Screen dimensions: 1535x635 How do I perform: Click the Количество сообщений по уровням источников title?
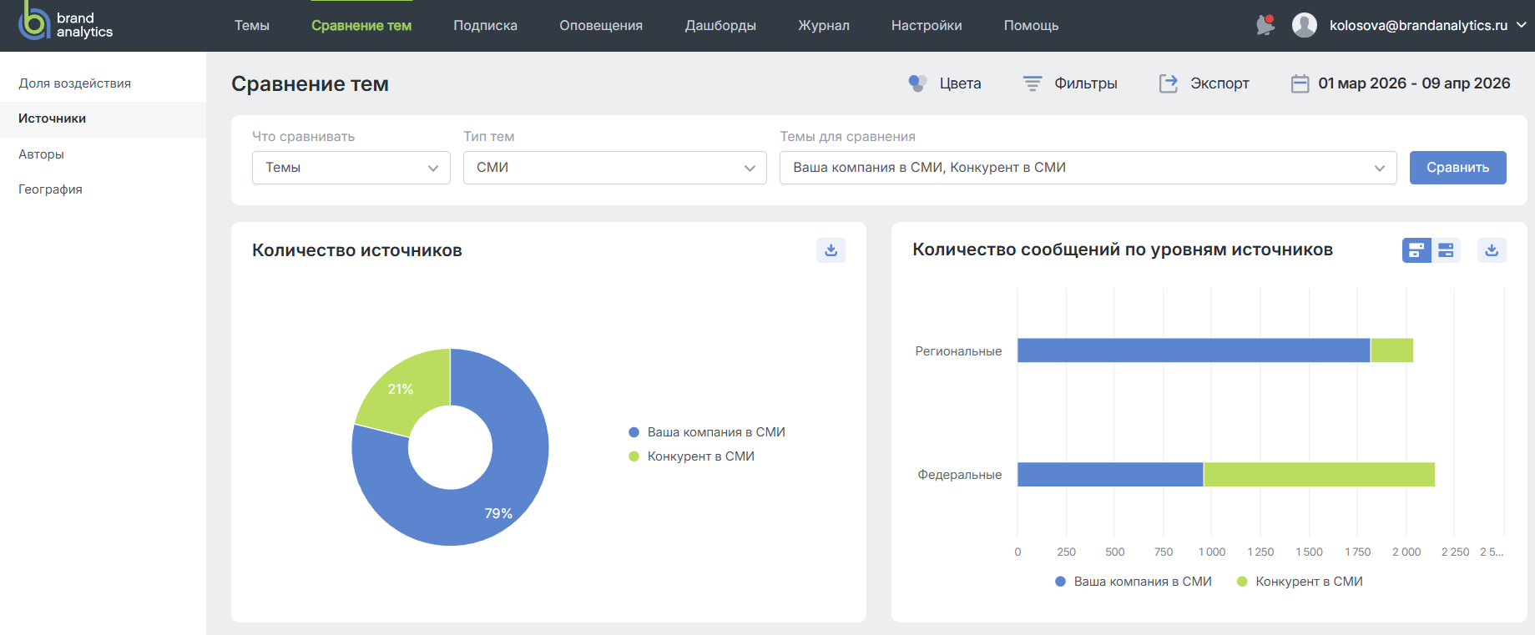1123,249
